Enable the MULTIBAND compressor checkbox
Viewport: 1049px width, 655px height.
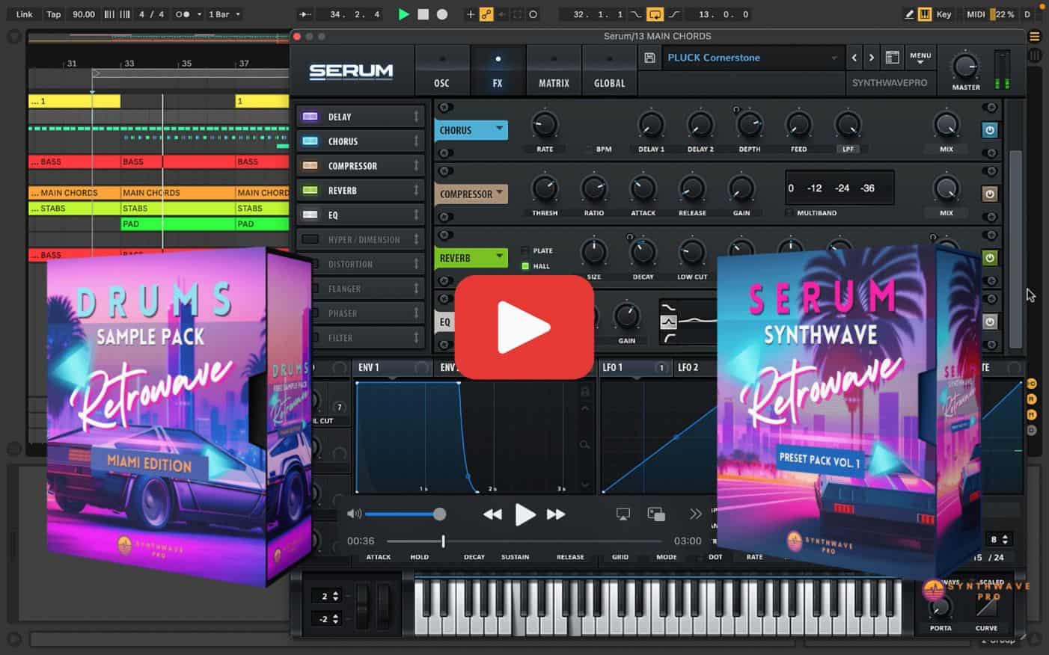pyautogui.click(x=789, y=213)
